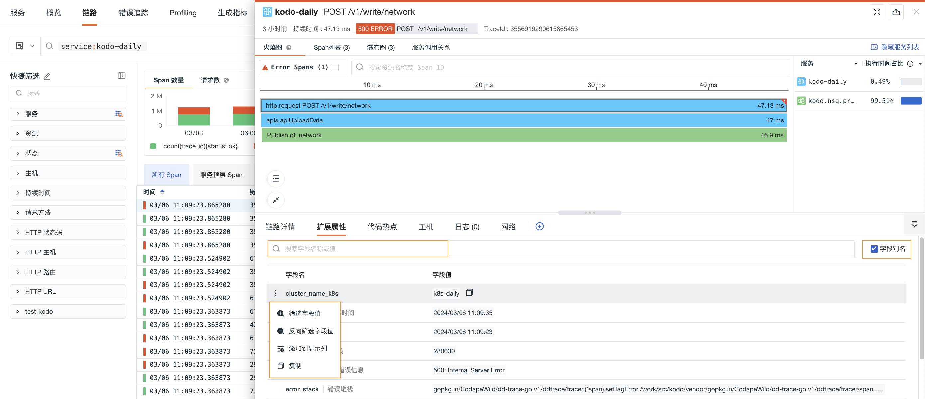Screen dimensions: 925x399
Task: Click the kodo.nsq.pr… service icon
Action: tap(801, 101)
